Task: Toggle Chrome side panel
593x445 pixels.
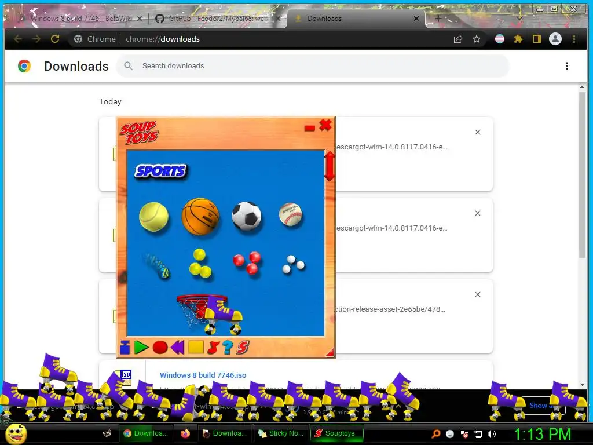Action: 537,39
